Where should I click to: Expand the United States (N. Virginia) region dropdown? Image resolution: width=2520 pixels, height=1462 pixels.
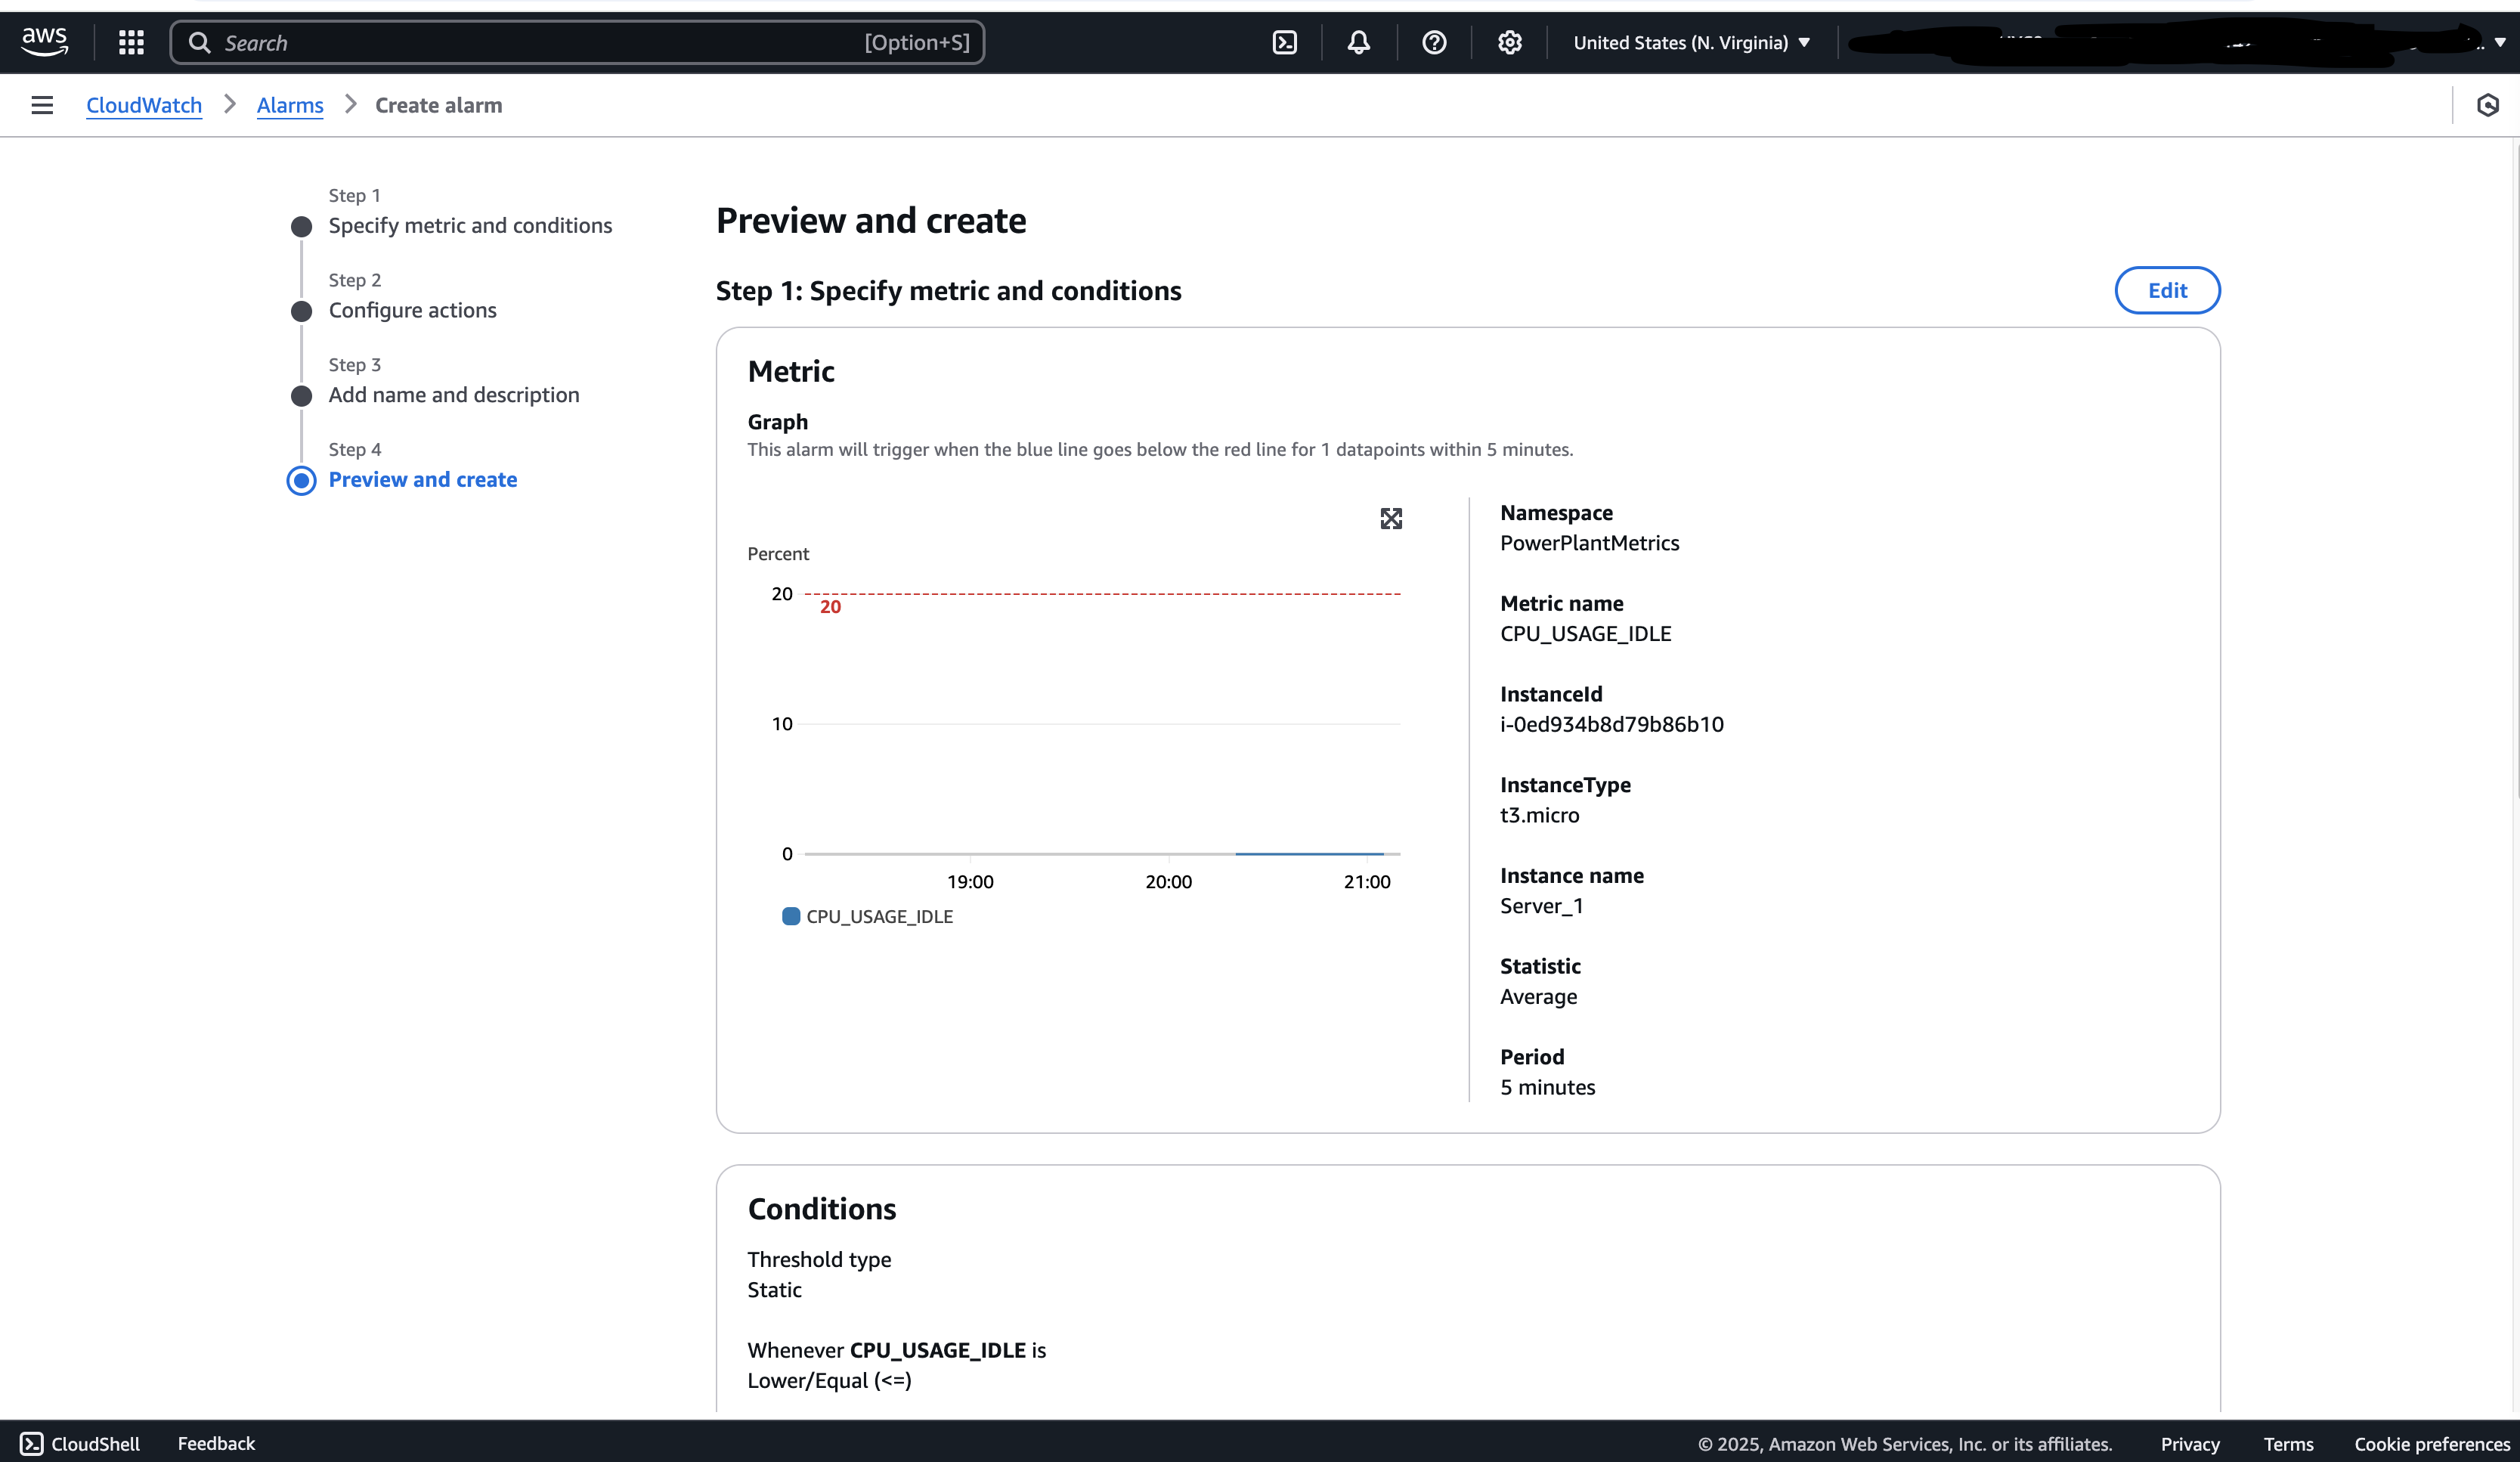(x=1692, y=42)
